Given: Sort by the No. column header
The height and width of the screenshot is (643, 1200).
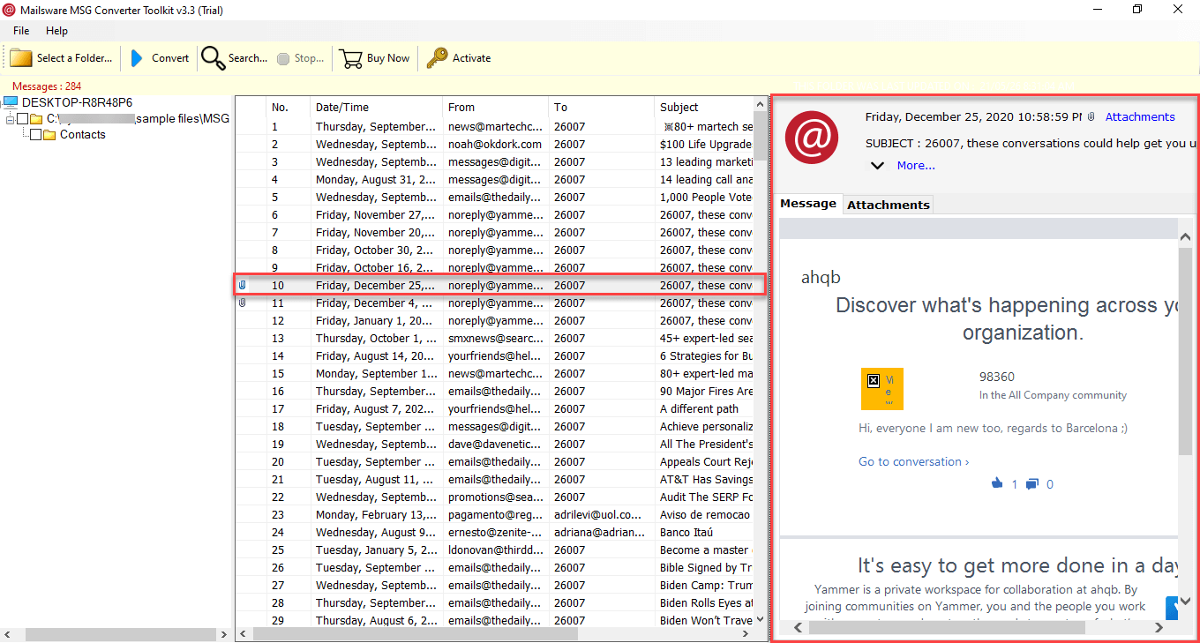Looking at the screenshot, I should (288, 107).
